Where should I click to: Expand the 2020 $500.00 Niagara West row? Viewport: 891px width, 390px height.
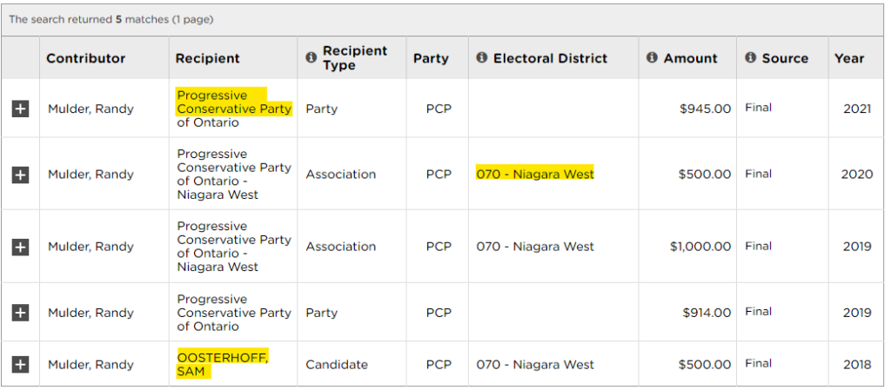click(20, 175)
